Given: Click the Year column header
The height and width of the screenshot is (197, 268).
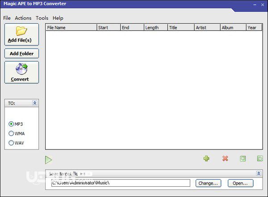Looking at the screenshot, I should coord(254,27).
